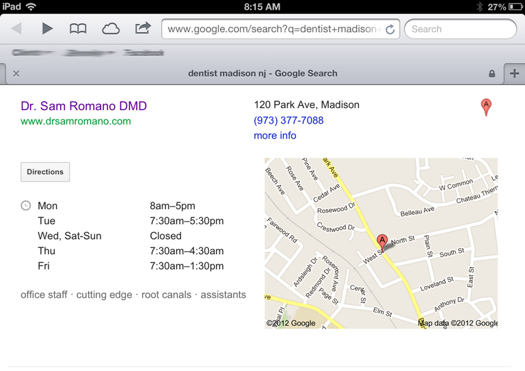Click Belleau Ave label on map
The height and width of the screenshot is (371, 525).
[x=417, y=211]
